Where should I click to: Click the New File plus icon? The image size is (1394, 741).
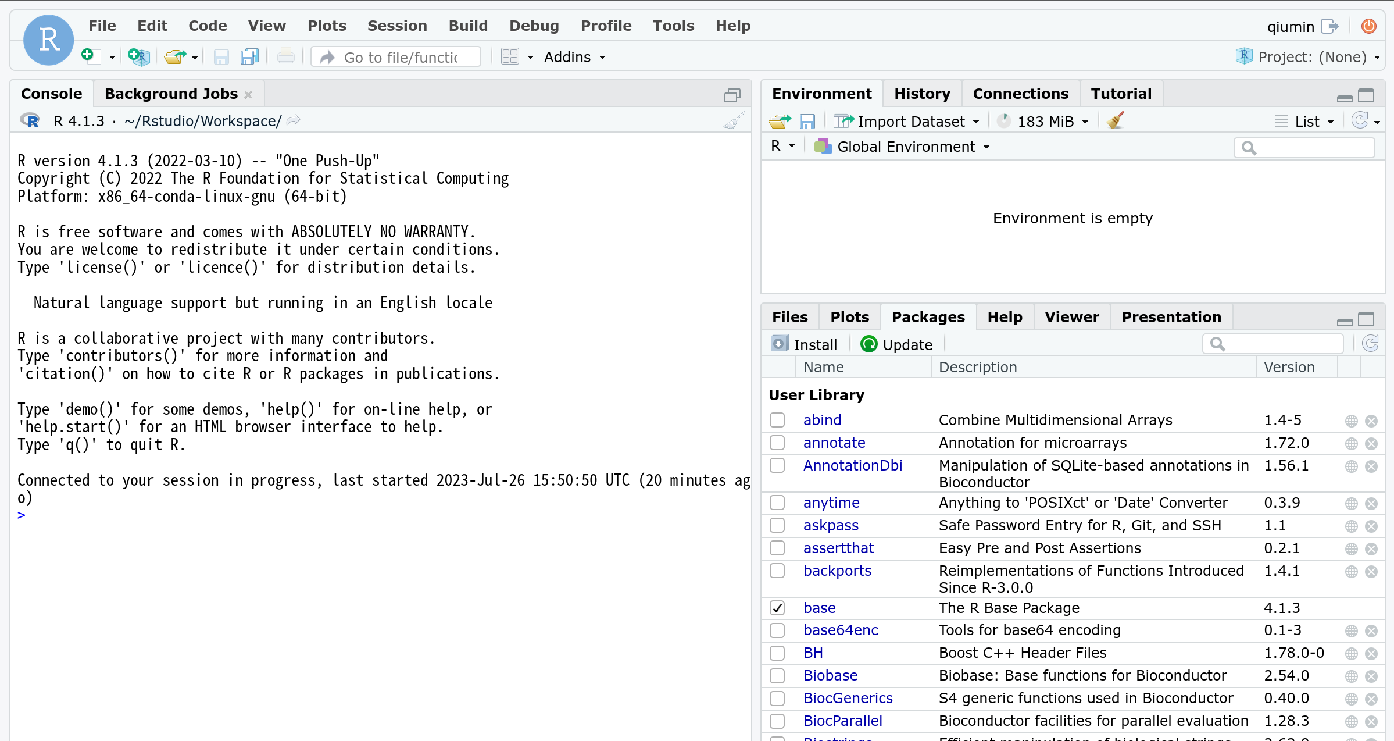(x=88, y=56)
